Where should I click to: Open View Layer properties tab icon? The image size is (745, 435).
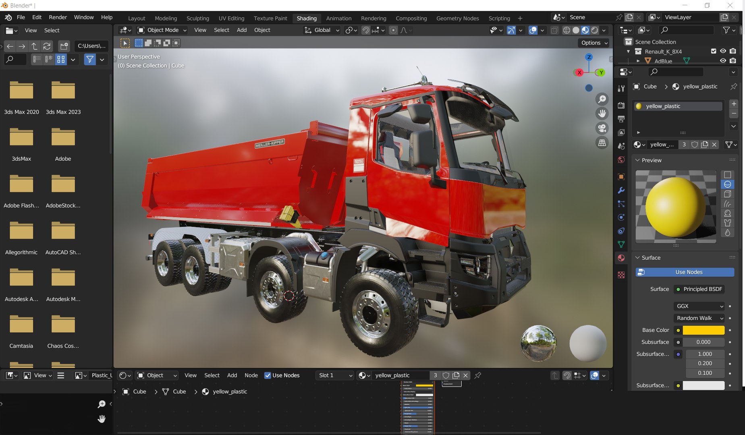pyautogui.click(x=621, y=133)
